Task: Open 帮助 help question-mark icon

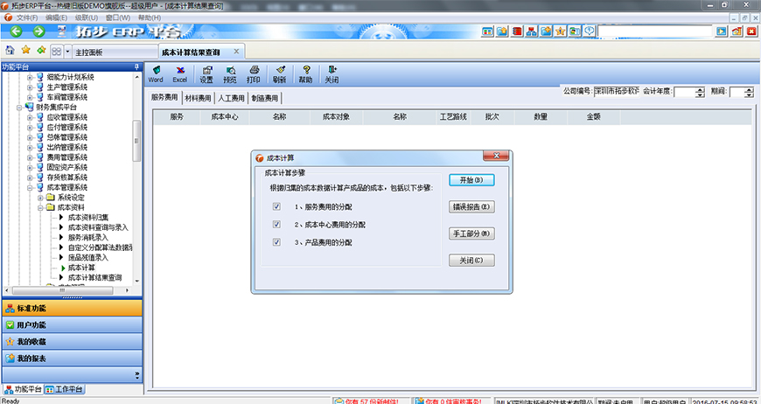Action: point(305,73)
